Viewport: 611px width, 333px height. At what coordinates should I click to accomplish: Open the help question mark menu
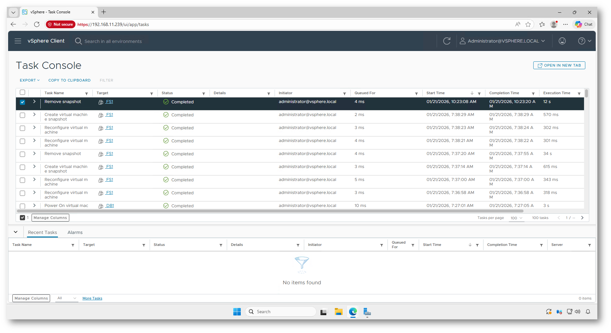pyautogui.click(x=584, y=41)
